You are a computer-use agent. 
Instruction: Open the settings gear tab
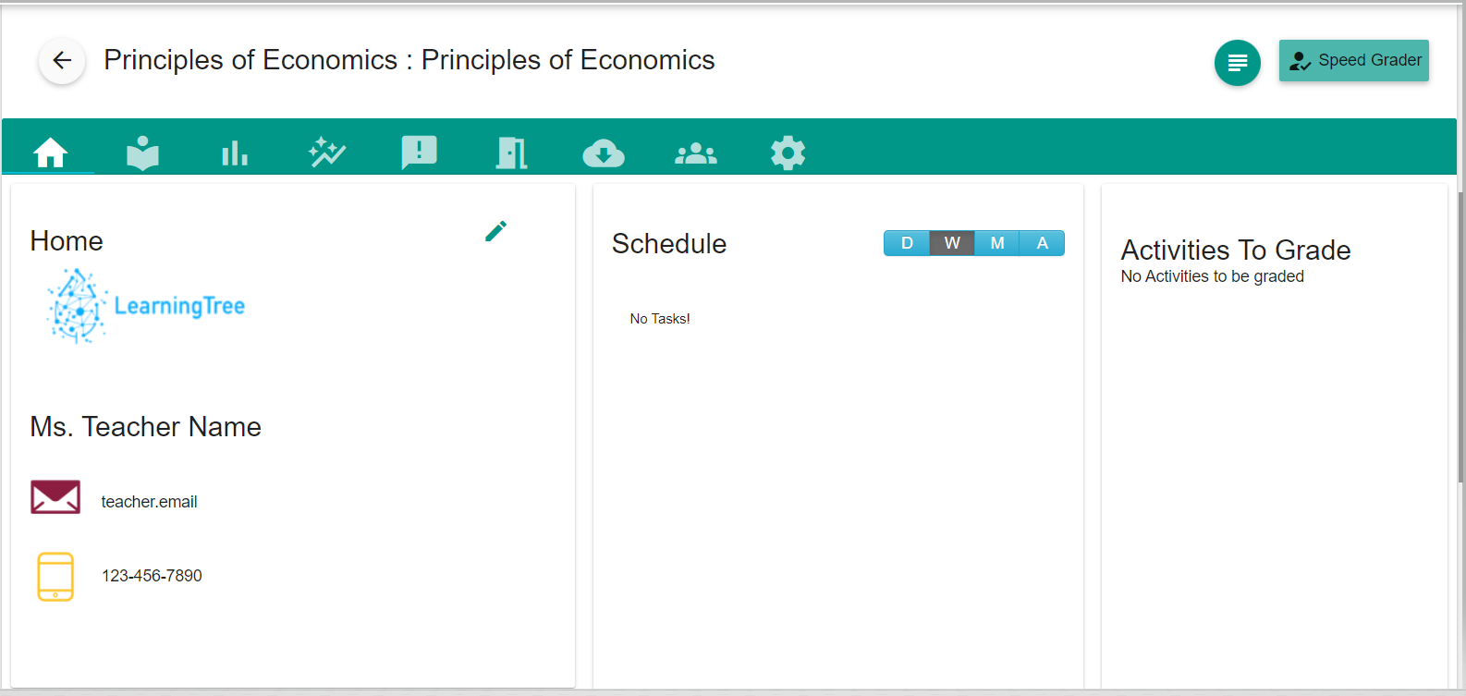(x=788, y=153)
